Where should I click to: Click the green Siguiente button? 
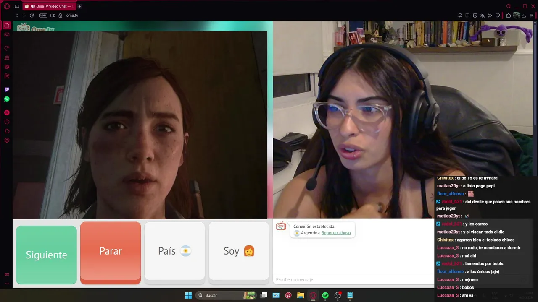46,255
